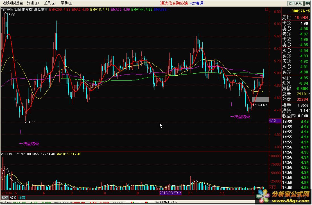
Task: Click the MA10: 58612.40 volume label
Action: (69, 154)
